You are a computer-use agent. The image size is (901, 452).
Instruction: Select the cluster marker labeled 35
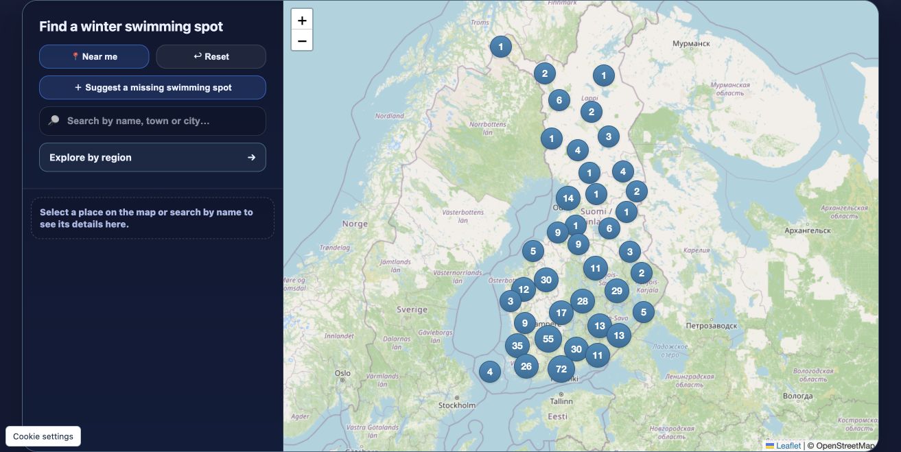point(517,346)
